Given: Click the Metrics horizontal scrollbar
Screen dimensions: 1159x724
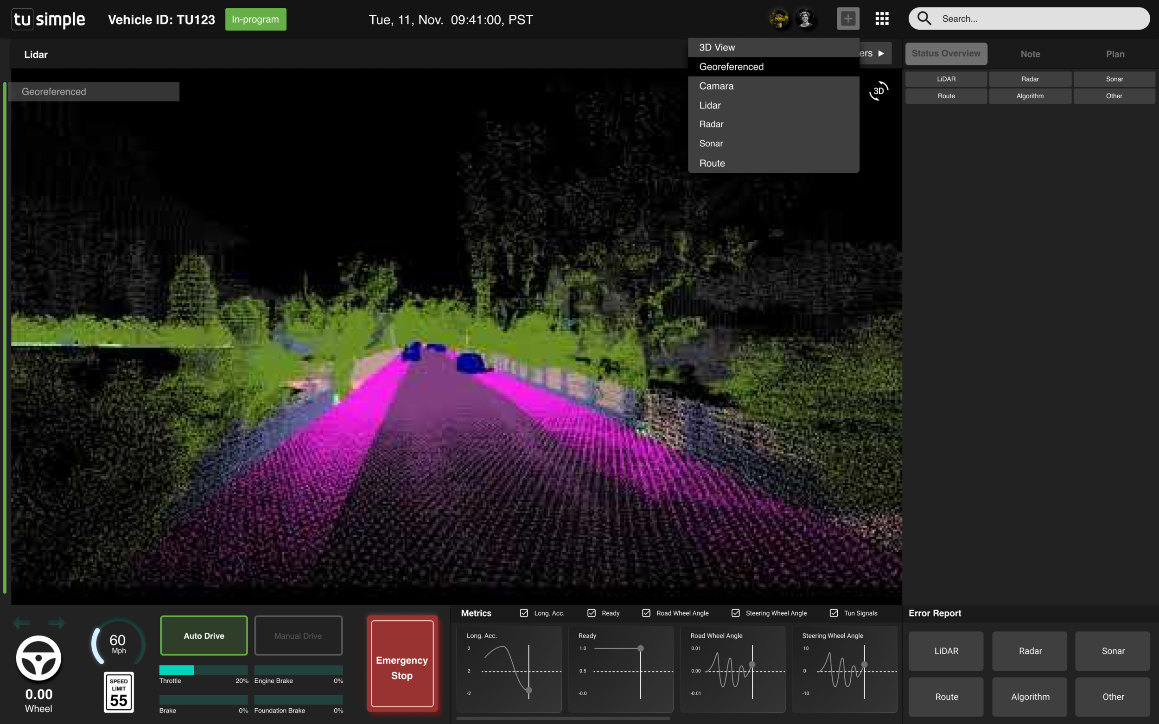Looking at the screenshot, I should (563, 718).
